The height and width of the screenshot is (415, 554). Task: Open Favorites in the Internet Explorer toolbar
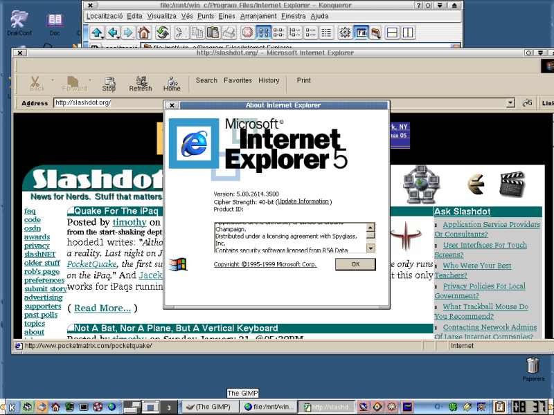click(238, 80)
